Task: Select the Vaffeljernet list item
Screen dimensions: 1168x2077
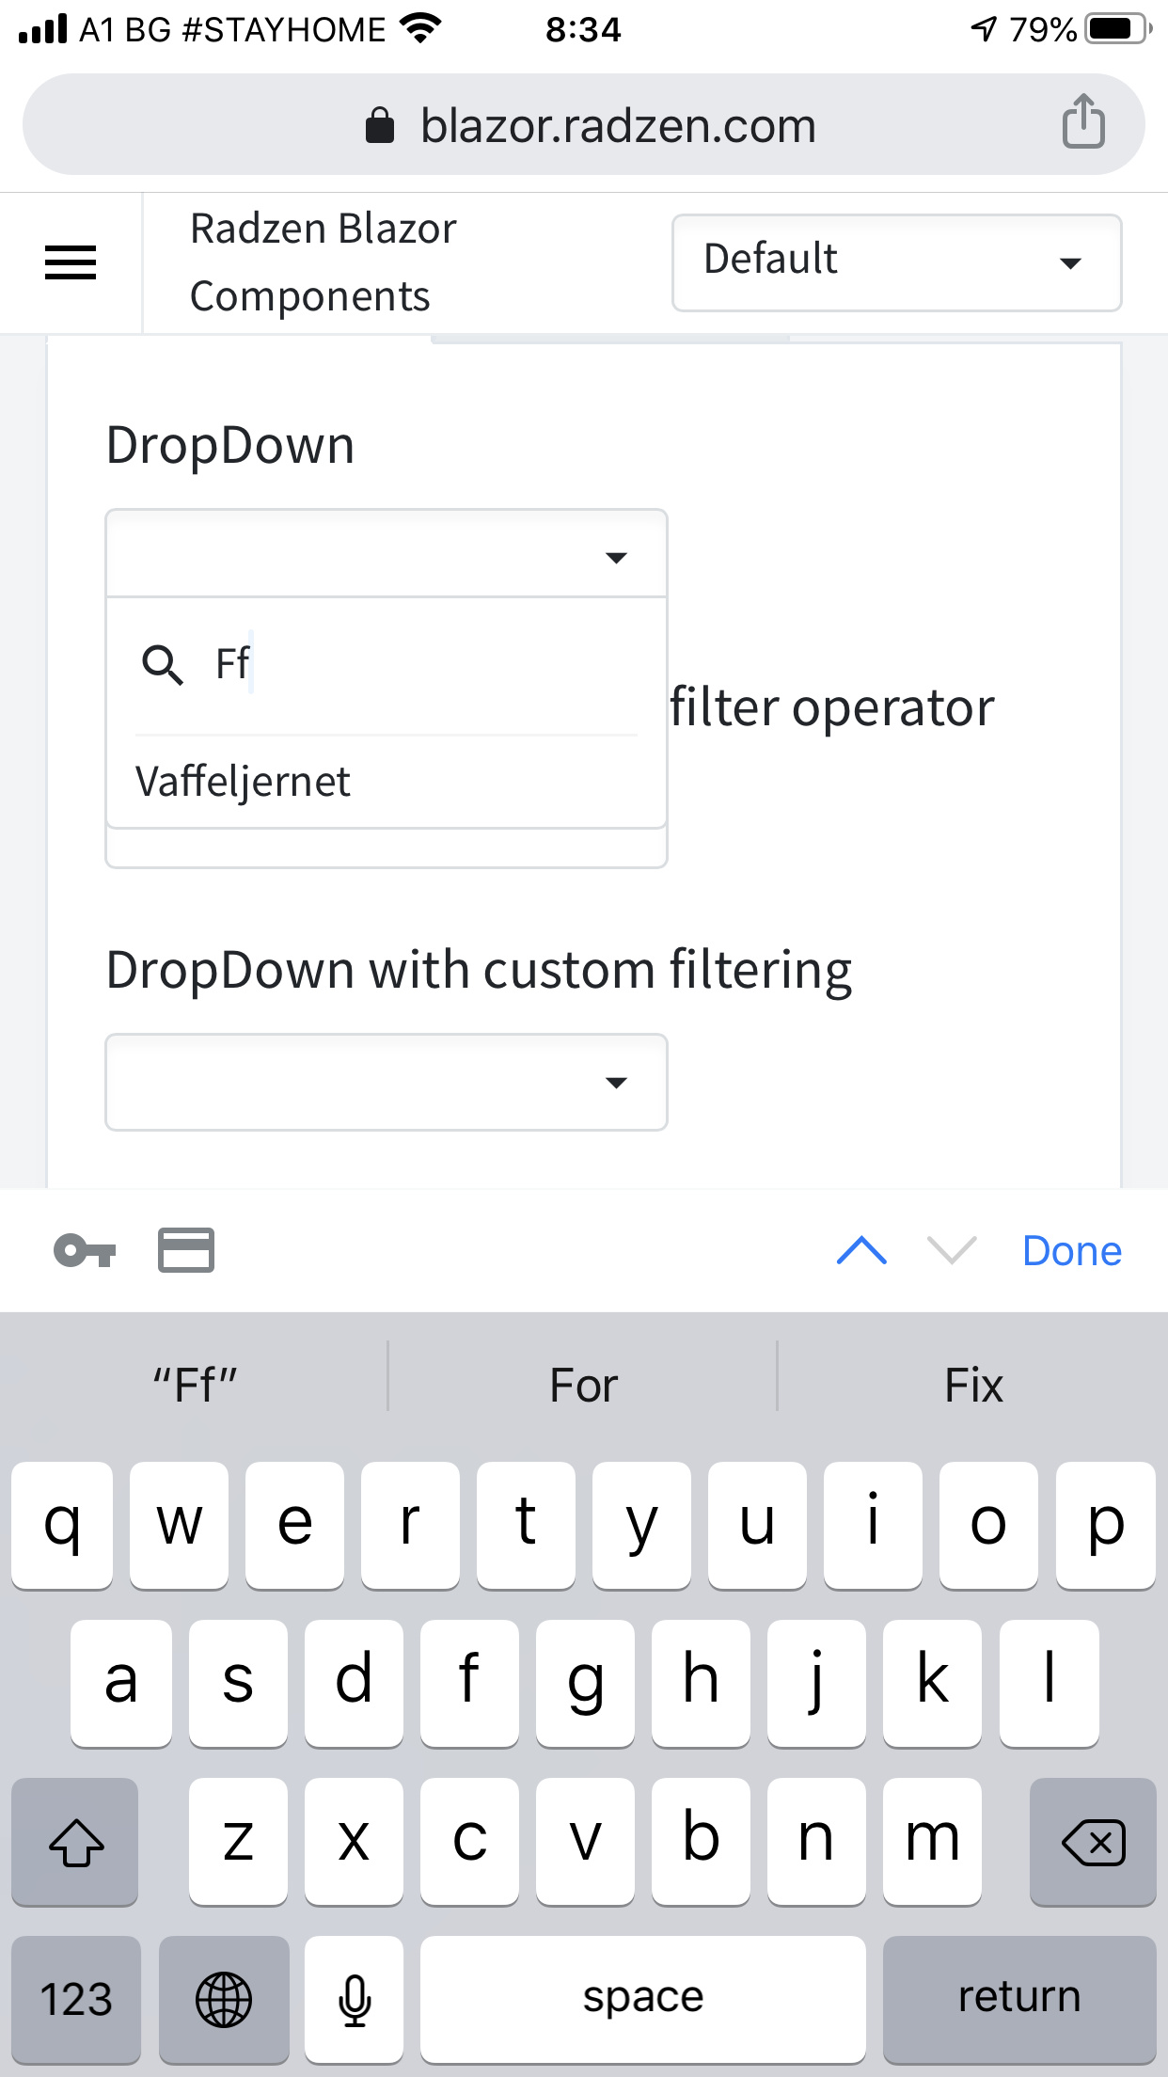Action: coord(243,782)
